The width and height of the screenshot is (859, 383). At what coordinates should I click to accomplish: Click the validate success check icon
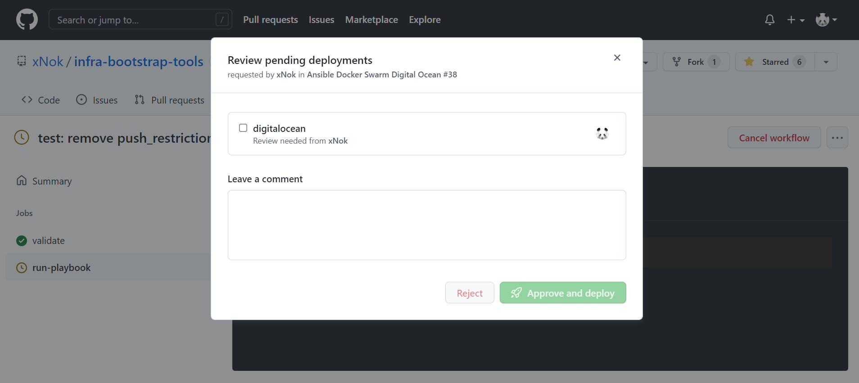(x=22, y=241)
